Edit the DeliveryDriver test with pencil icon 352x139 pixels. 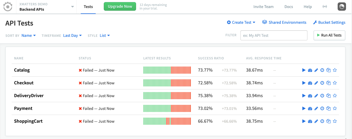[316, 96]
